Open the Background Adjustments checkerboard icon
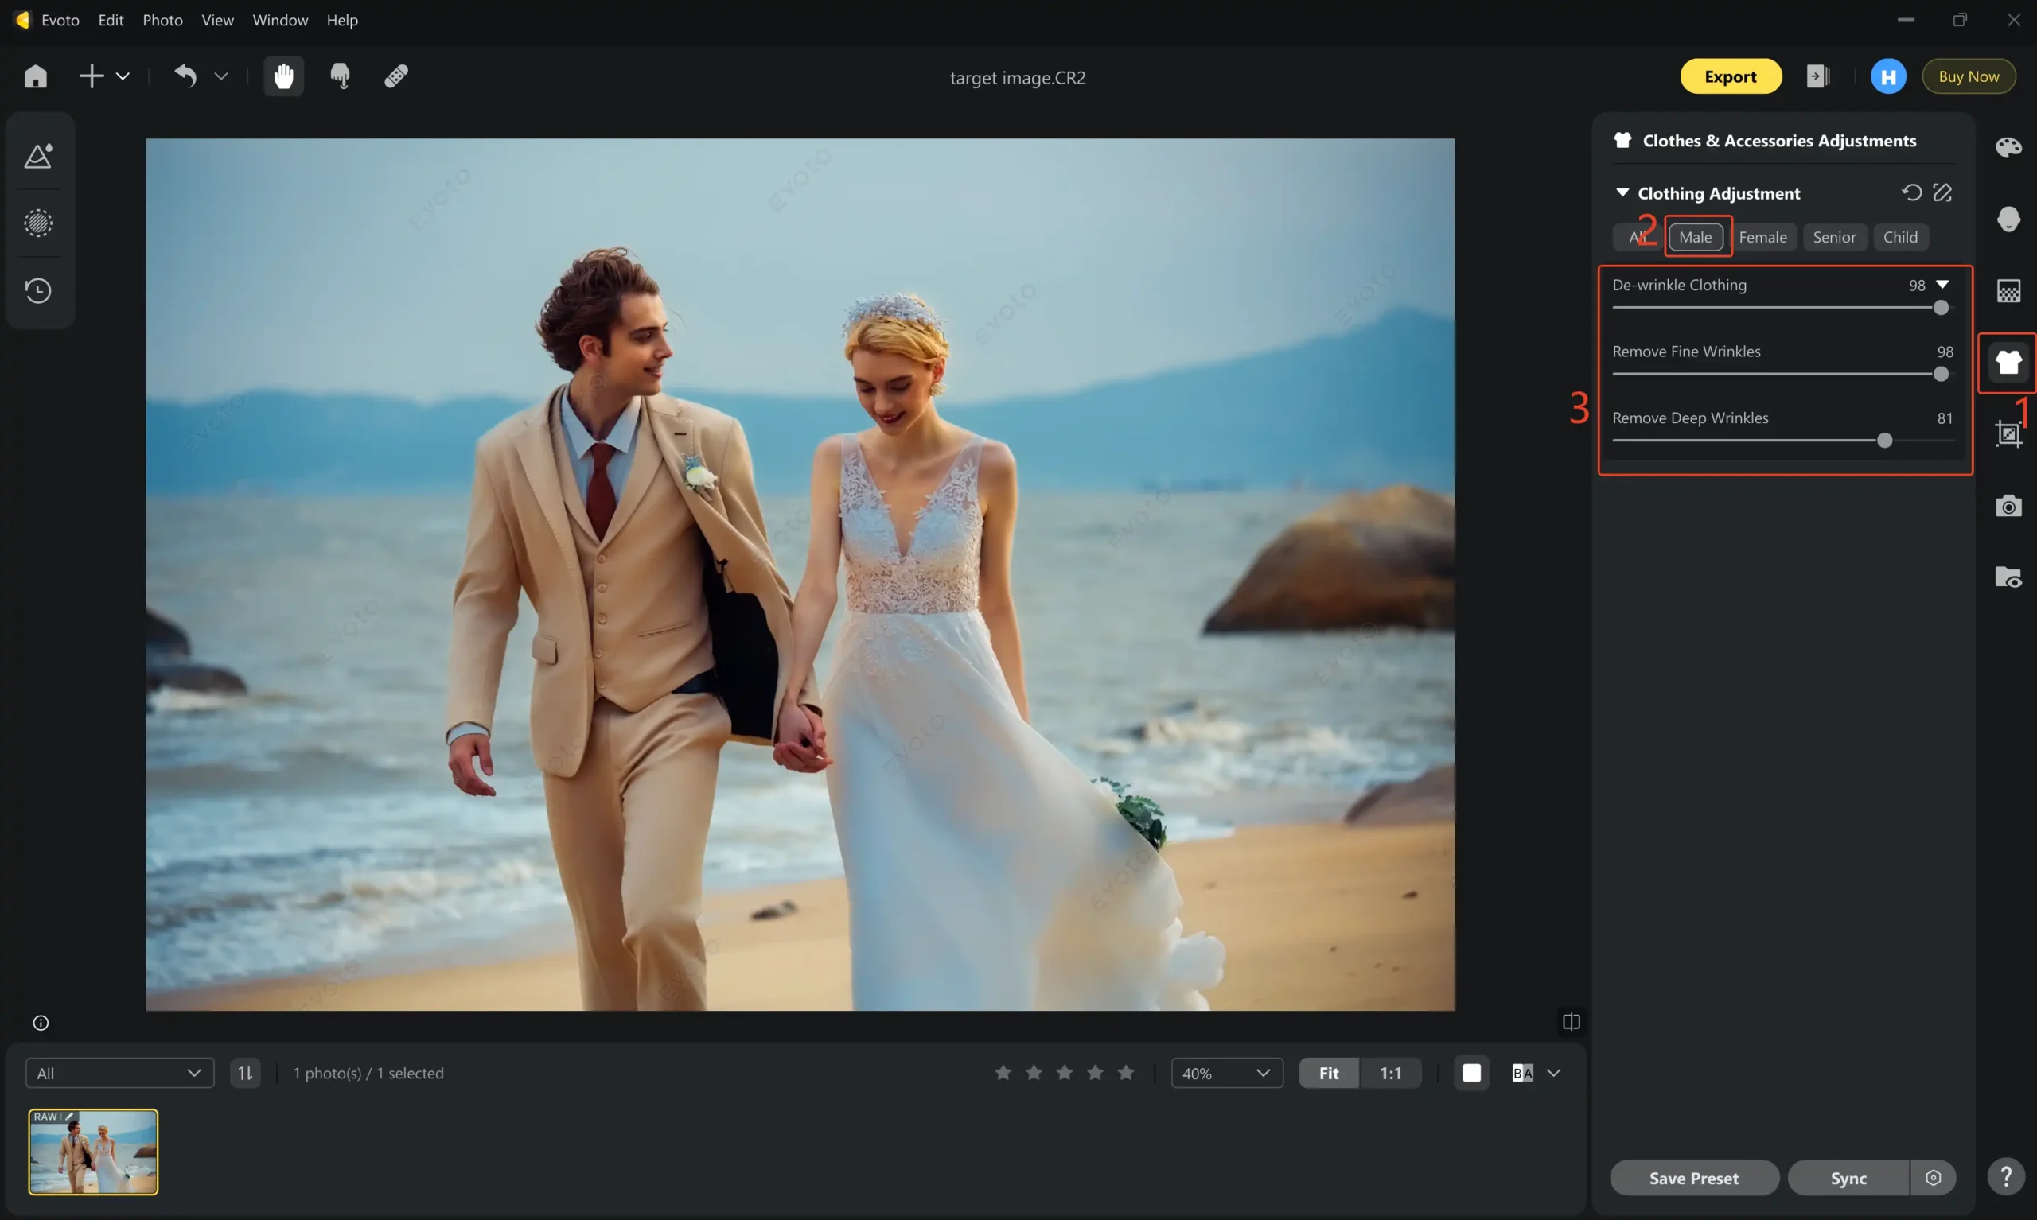Viewport: 2037px width, 1220px height. tap(2008, 290)
